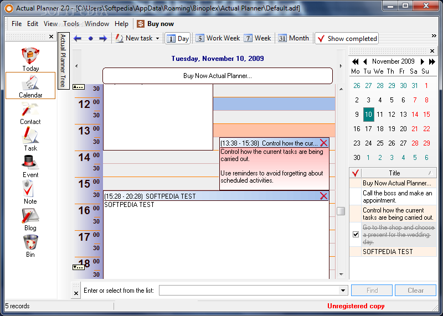Go to previous day with back arrow
Viewport: 443px width, 316px height.
click(x=78, y=38)
